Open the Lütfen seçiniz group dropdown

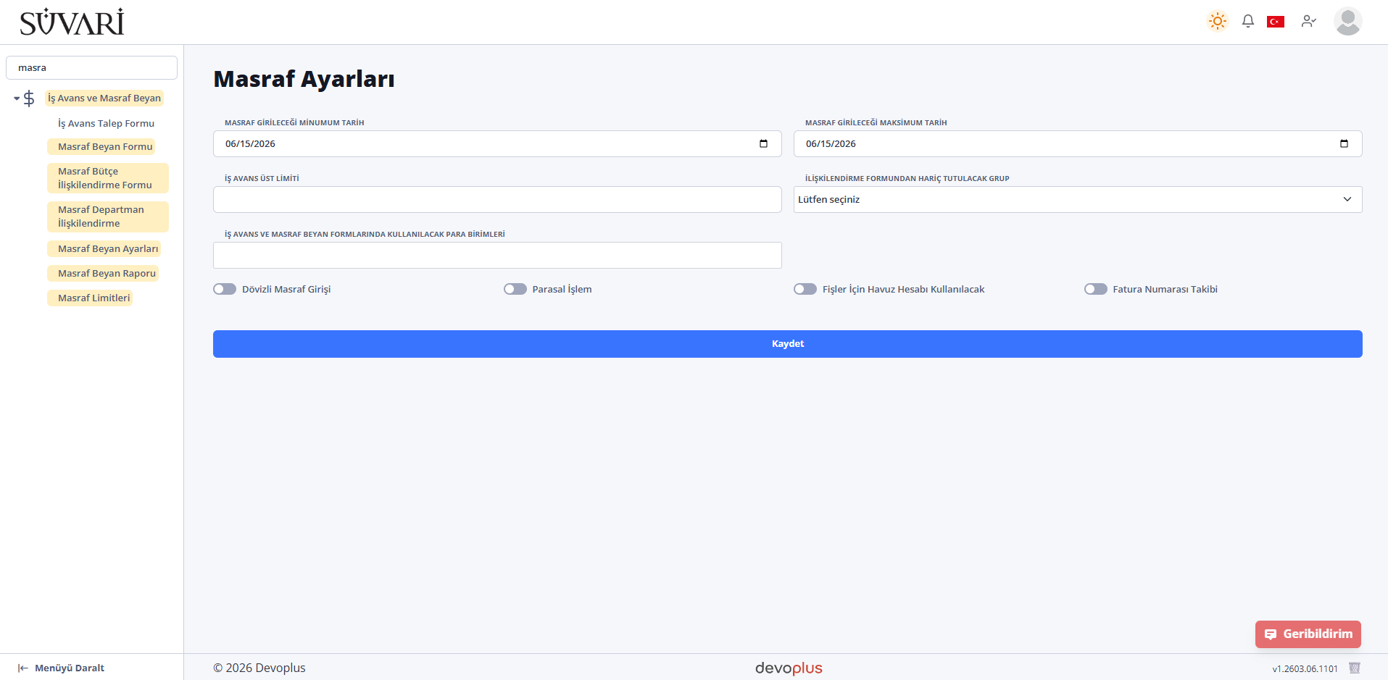click(x=1078, y=199)
